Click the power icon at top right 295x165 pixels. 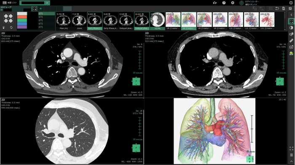(291, 3)
